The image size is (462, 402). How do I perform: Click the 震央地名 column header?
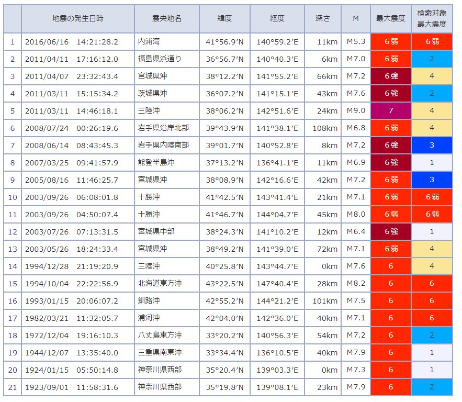tap(167, 18)
